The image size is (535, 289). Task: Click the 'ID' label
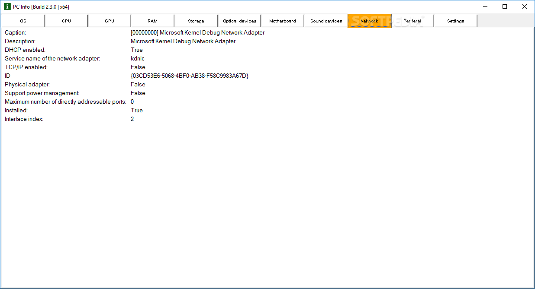tap(7, 76)
